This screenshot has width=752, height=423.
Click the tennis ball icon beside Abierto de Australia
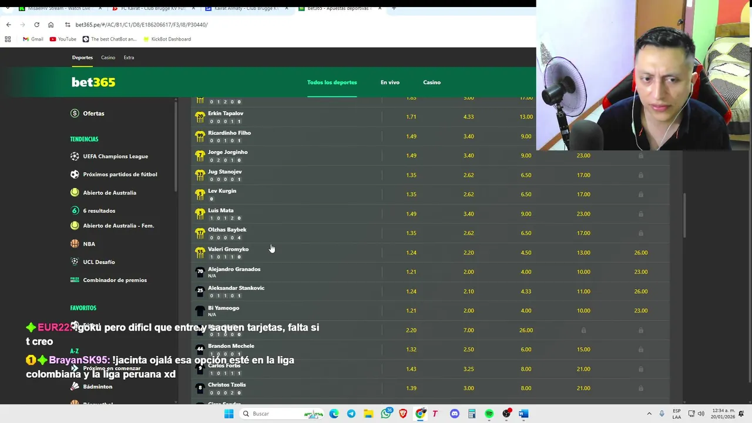point(75,193)
